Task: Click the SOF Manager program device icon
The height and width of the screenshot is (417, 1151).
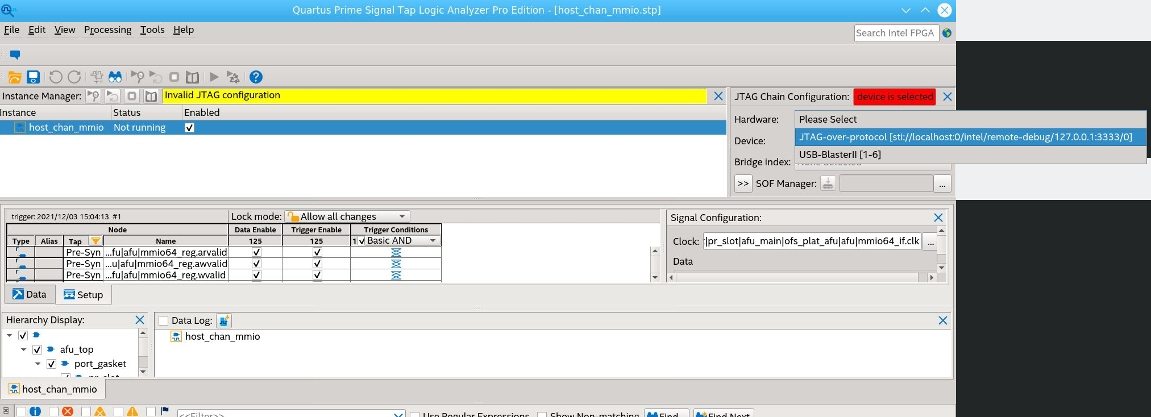Action: 828,184
